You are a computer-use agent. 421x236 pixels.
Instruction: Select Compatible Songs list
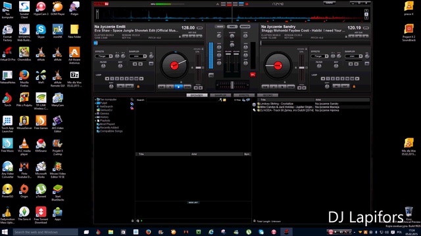(110, 131)
